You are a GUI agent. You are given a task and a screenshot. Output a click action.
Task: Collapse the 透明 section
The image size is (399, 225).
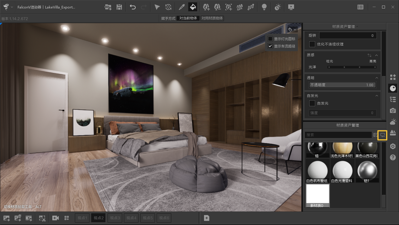pyautogui.click(x=376, y=78)
